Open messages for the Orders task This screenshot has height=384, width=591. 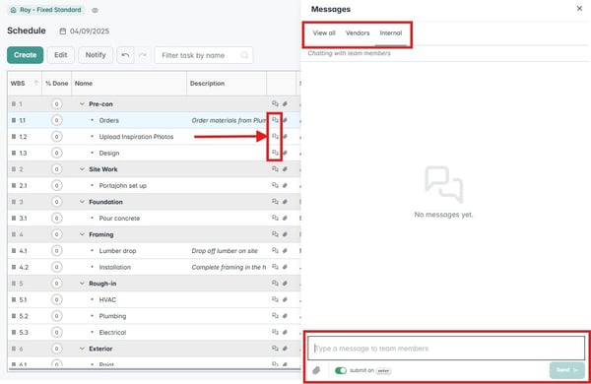(x=275, y=120)
